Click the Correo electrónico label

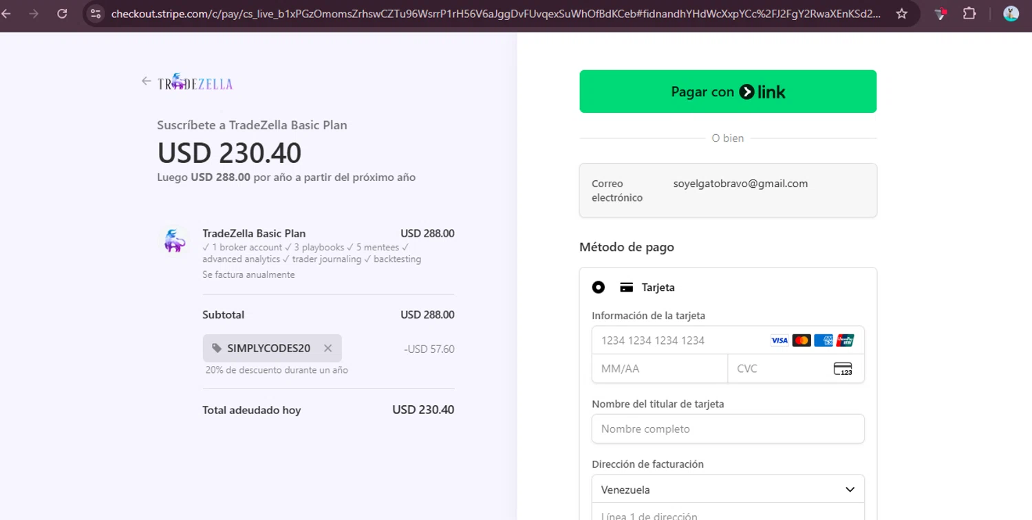click(617, 191)
